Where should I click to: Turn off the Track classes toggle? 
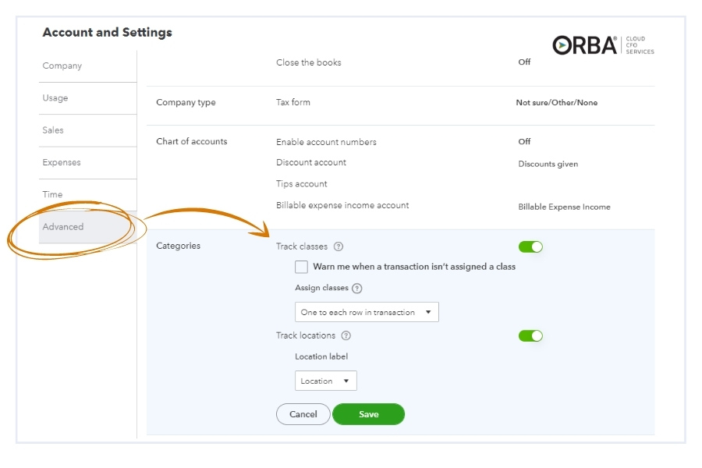point(530,246)
